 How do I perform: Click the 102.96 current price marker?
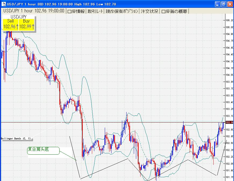[229, 122]
